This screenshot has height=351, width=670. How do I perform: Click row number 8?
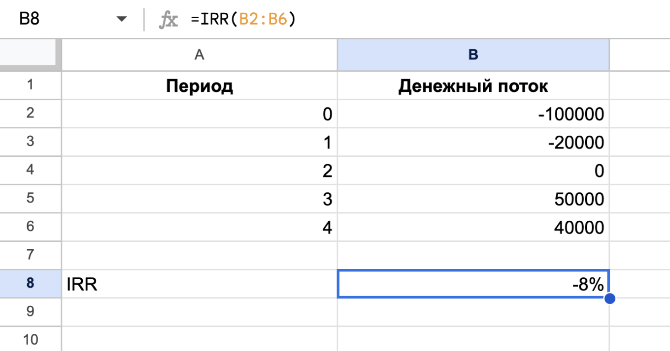pos(31,284)
